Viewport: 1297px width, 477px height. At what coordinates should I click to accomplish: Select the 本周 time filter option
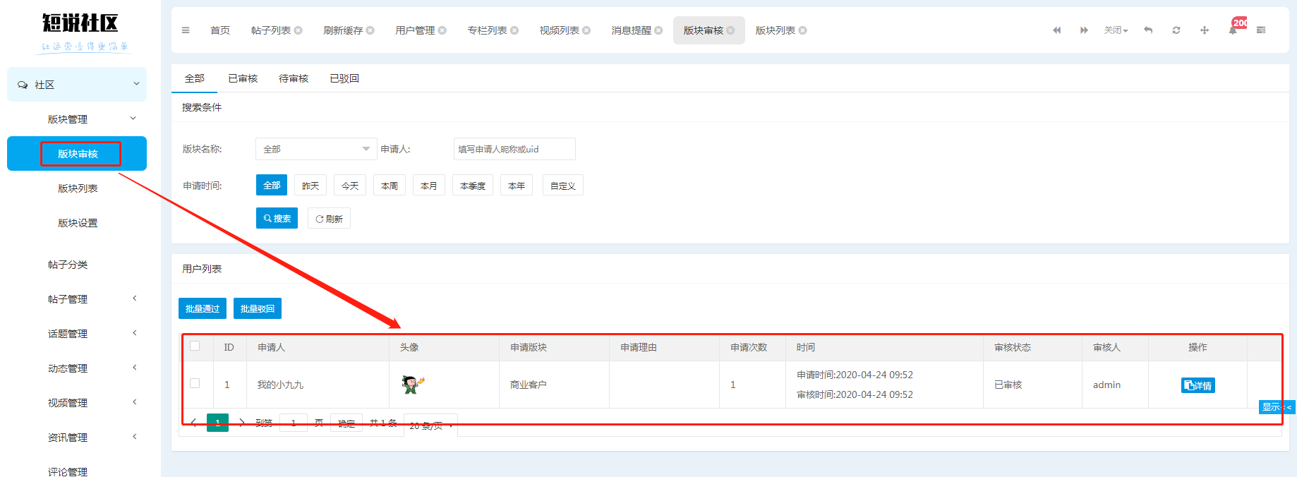(x=390, y=186)
